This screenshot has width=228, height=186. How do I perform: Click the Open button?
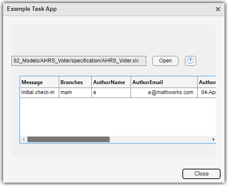pos(165,61)
